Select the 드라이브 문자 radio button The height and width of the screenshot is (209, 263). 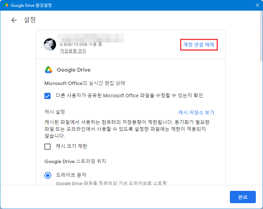[48, 175]
